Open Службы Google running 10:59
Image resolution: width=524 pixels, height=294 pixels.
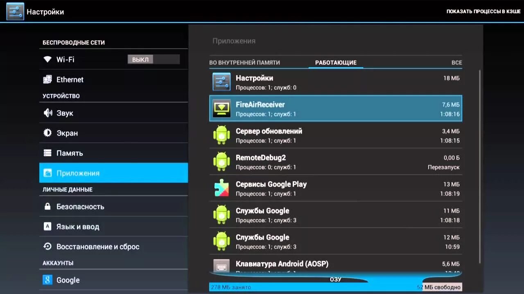[336, 241]
